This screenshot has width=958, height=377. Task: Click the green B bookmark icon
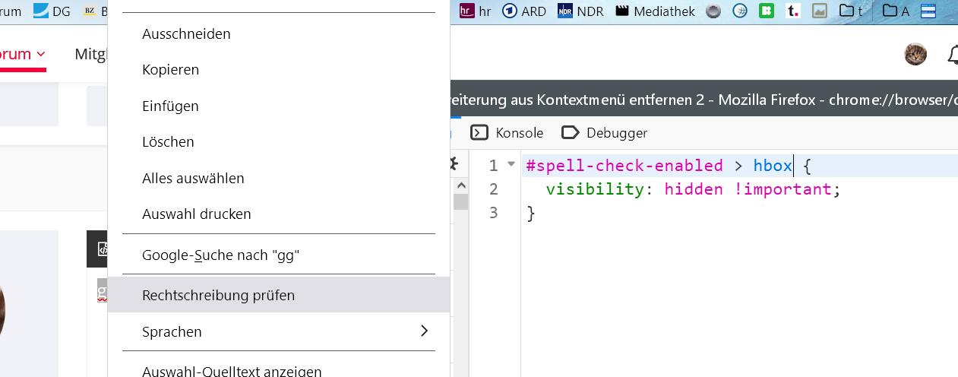(767, 11)
